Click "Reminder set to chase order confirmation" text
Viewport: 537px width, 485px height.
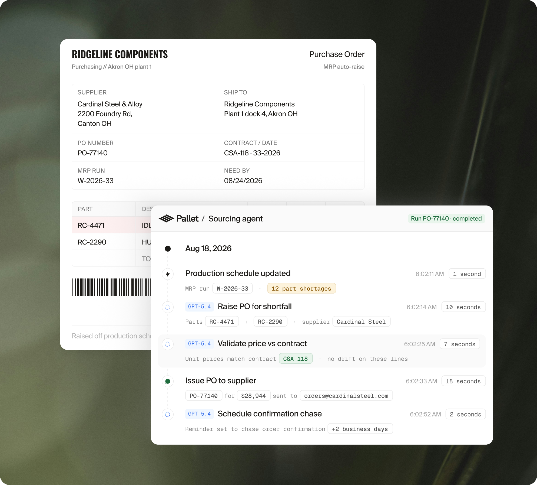[x=255, y=429]
